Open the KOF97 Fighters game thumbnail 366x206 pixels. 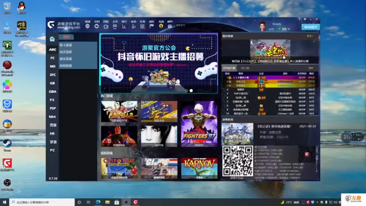[199, 124]
